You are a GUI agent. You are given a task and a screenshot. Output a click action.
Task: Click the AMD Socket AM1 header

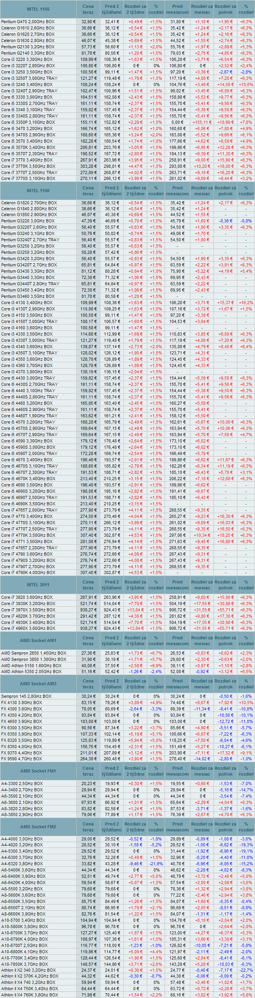(38, 640)
